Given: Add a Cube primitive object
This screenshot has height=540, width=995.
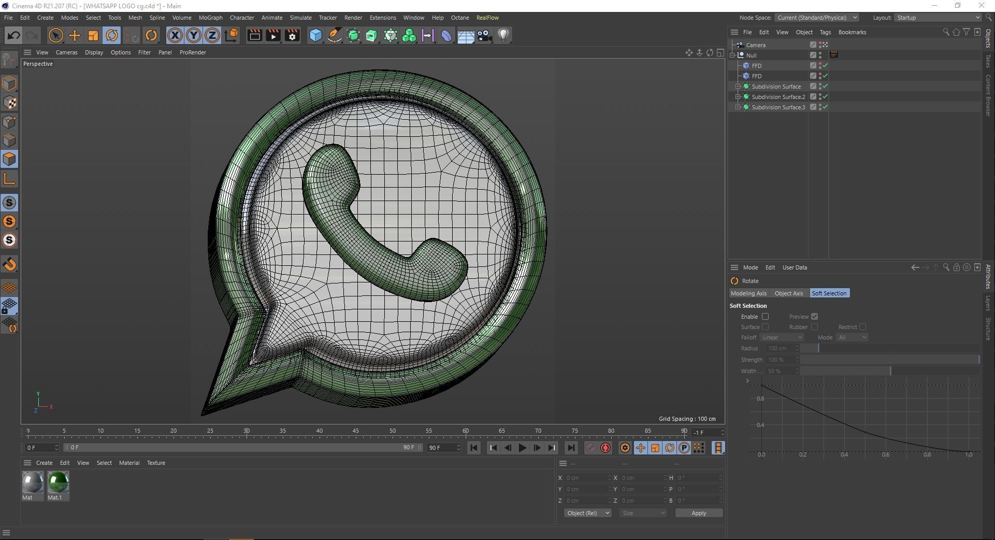Looking at the screenshot, I should click(x=315, y=35).
